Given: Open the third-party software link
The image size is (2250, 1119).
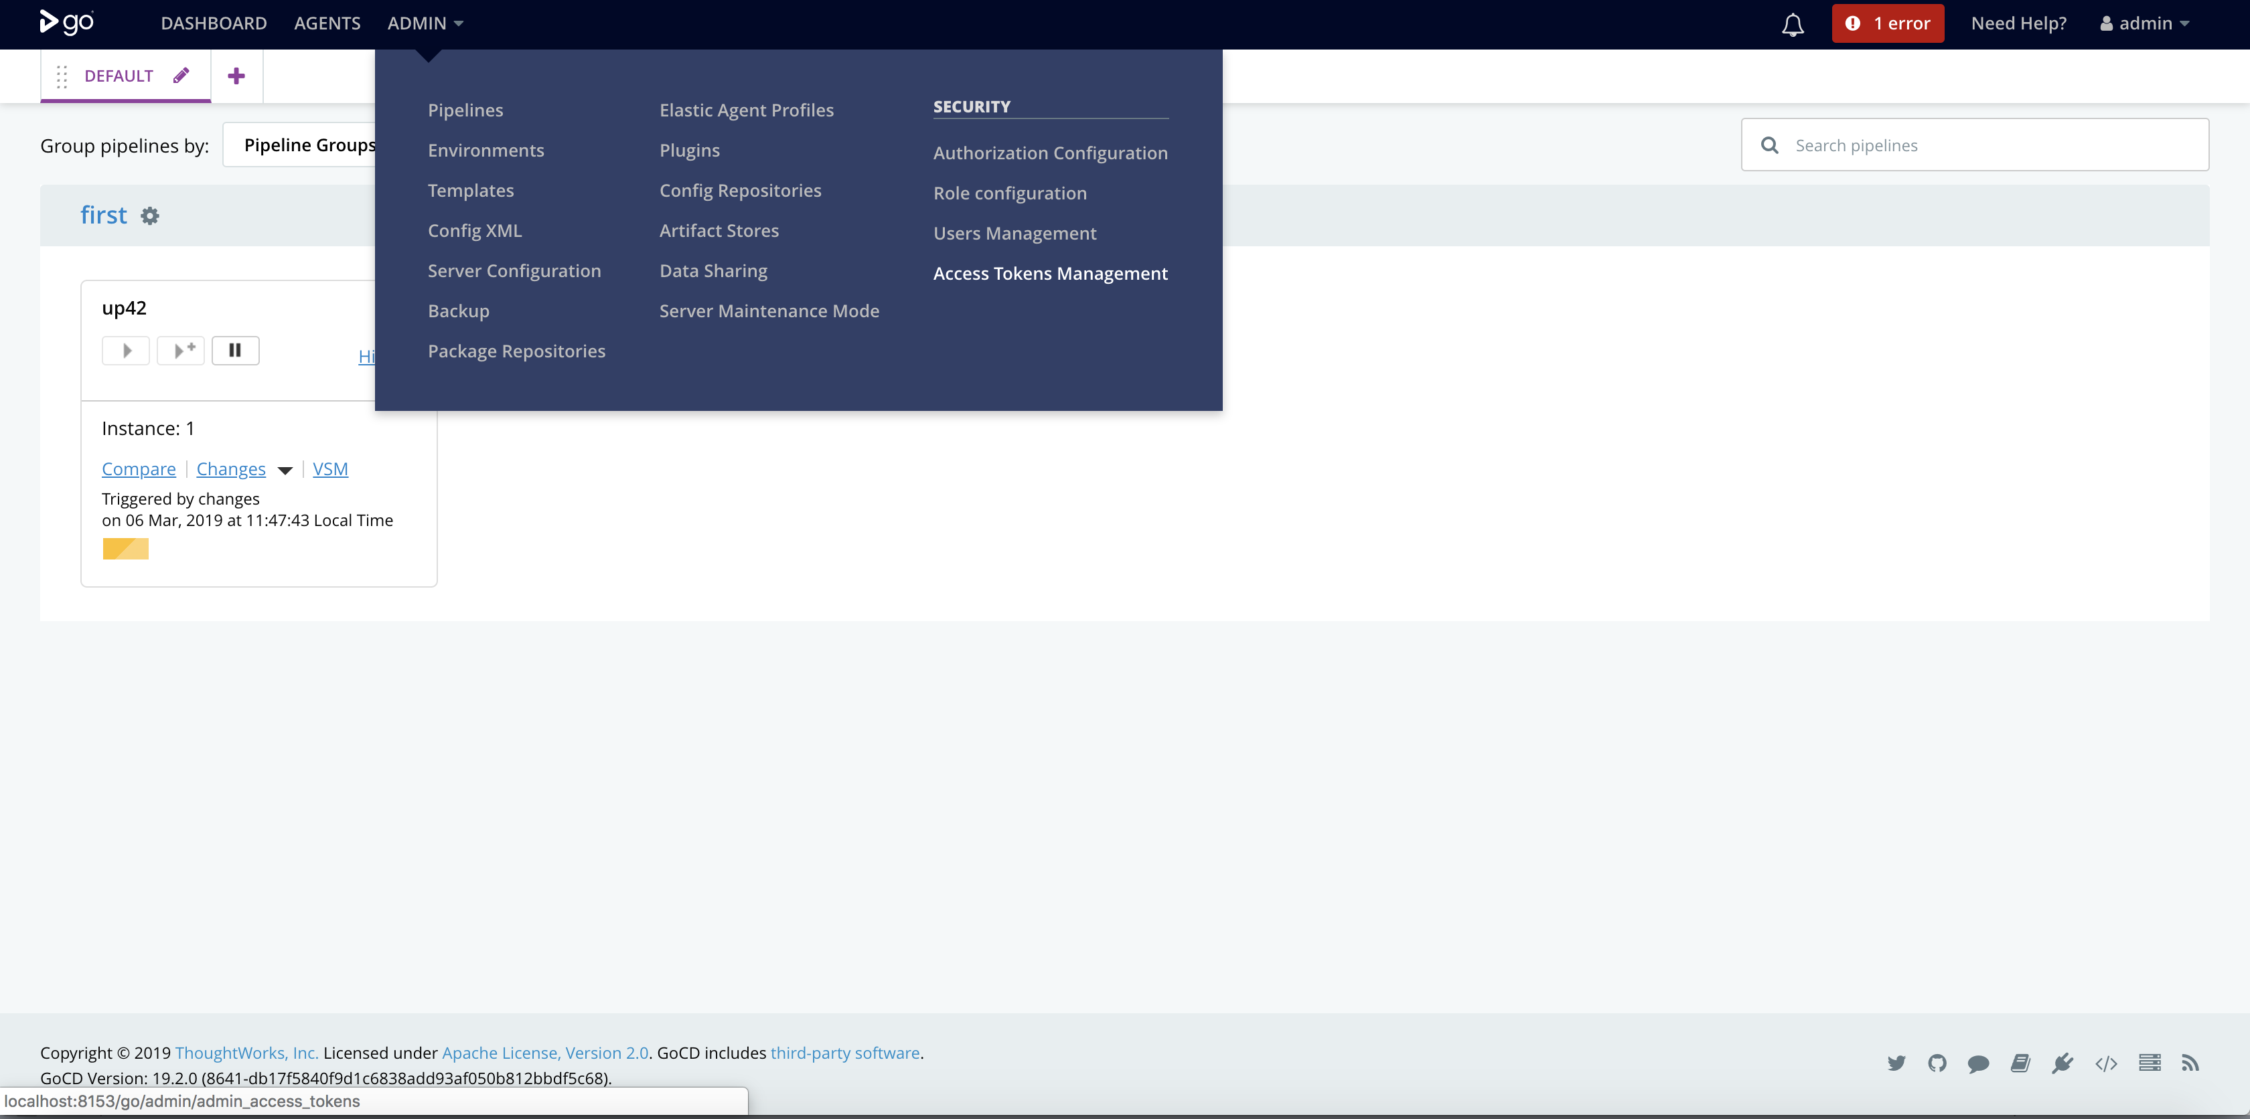Looking at the screenshot, I should (x=844, y=1053).
